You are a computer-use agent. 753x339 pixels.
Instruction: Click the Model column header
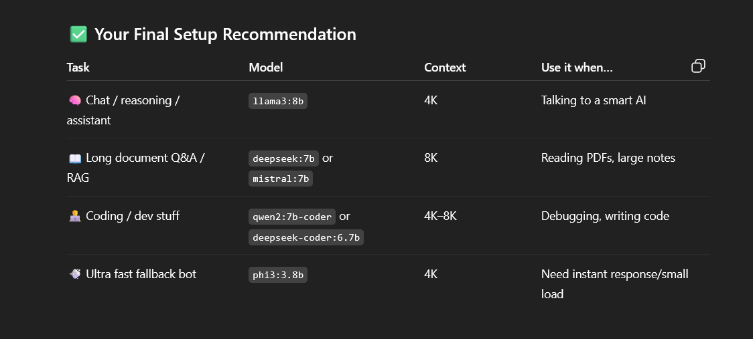point(266,68)
